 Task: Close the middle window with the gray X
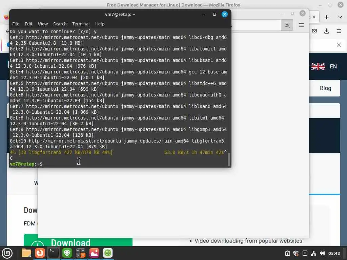[x=302, y=14]
